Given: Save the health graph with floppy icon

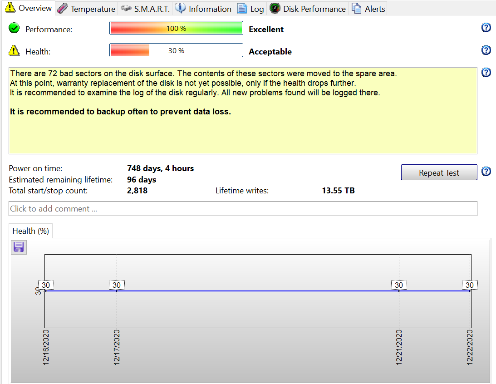Looking at the screenshot, I should click(x=19, y=247).
